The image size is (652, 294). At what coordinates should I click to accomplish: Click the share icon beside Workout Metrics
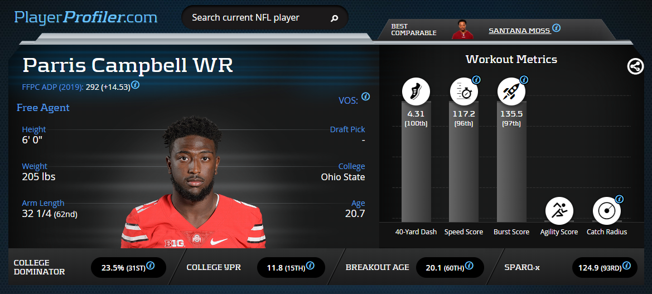tap(635, 66)
